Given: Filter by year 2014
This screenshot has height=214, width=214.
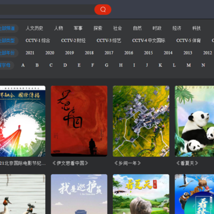Looking at the screenshot, I should click(x=168, y=53).
